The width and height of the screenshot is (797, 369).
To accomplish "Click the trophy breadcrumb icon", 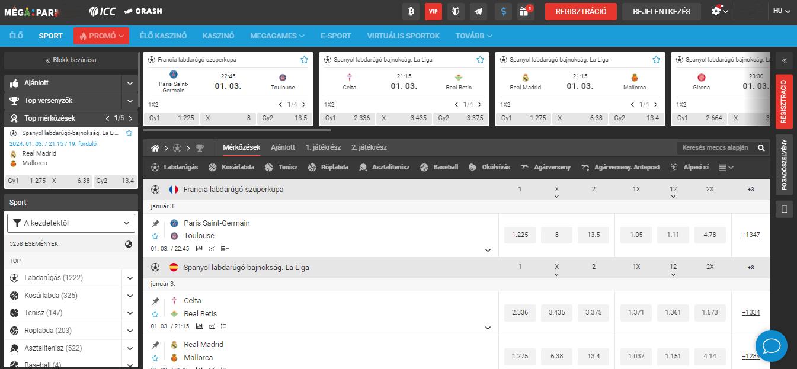I will click(x=200, y=148).
